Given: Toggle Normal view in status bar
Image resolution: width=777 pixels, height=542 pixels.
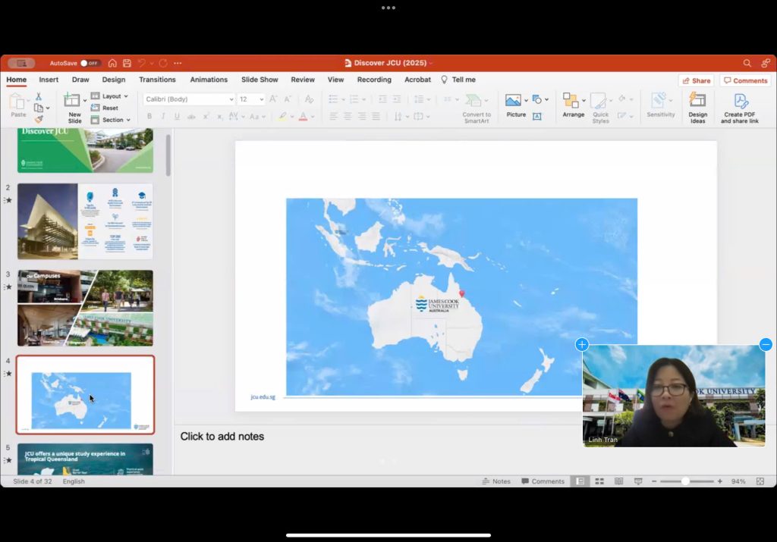Looking at the screenshot, I should (x=580, y=481).
